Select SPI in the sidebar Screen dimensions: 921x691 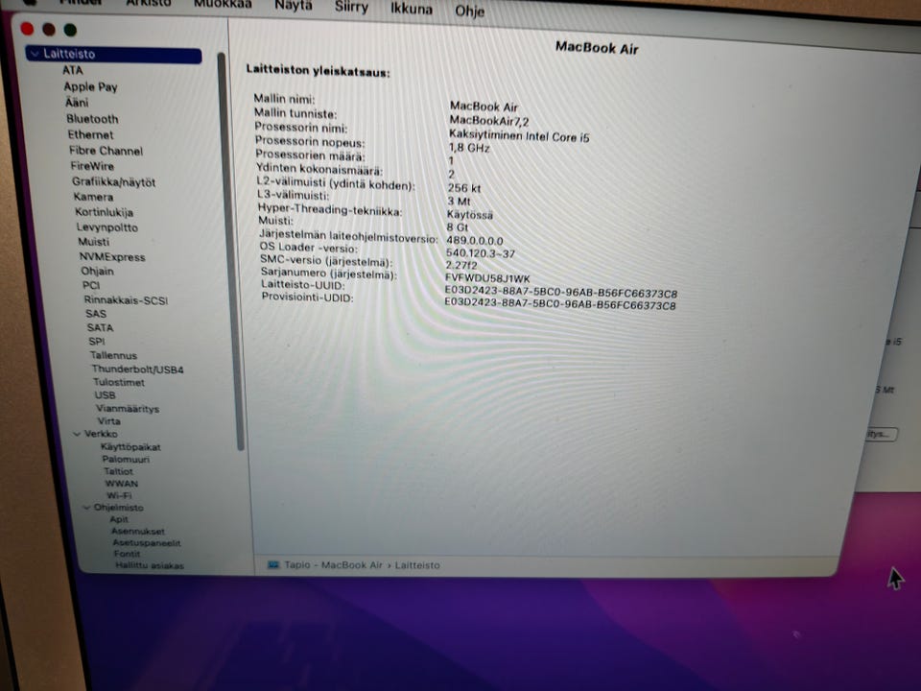pos(96,342)
